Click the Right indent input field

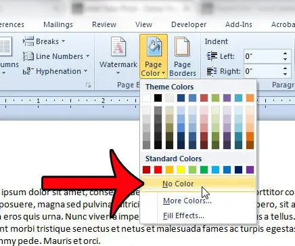click(263, 71)
